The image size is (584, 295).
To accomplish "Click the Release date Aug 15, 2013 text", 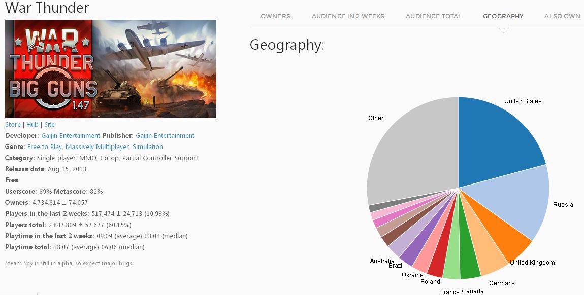I will (45, 169).
